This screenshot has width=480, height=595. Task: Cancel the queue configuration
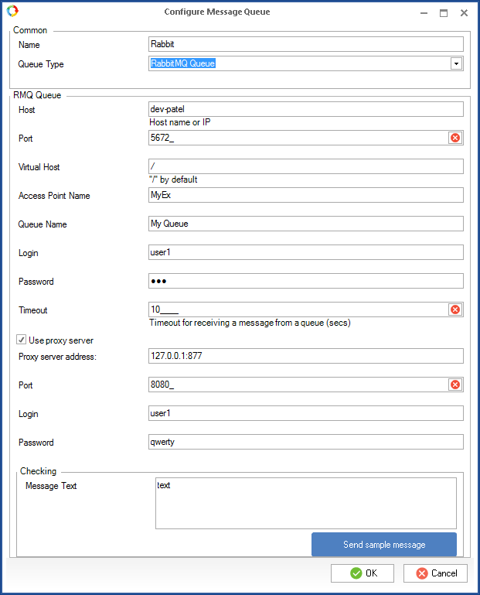[x=435, y=573]
